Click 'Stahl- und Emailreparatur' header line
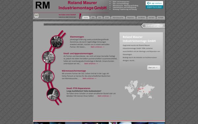The width and height of the screenshot is (198, 124). pos(121,2)
